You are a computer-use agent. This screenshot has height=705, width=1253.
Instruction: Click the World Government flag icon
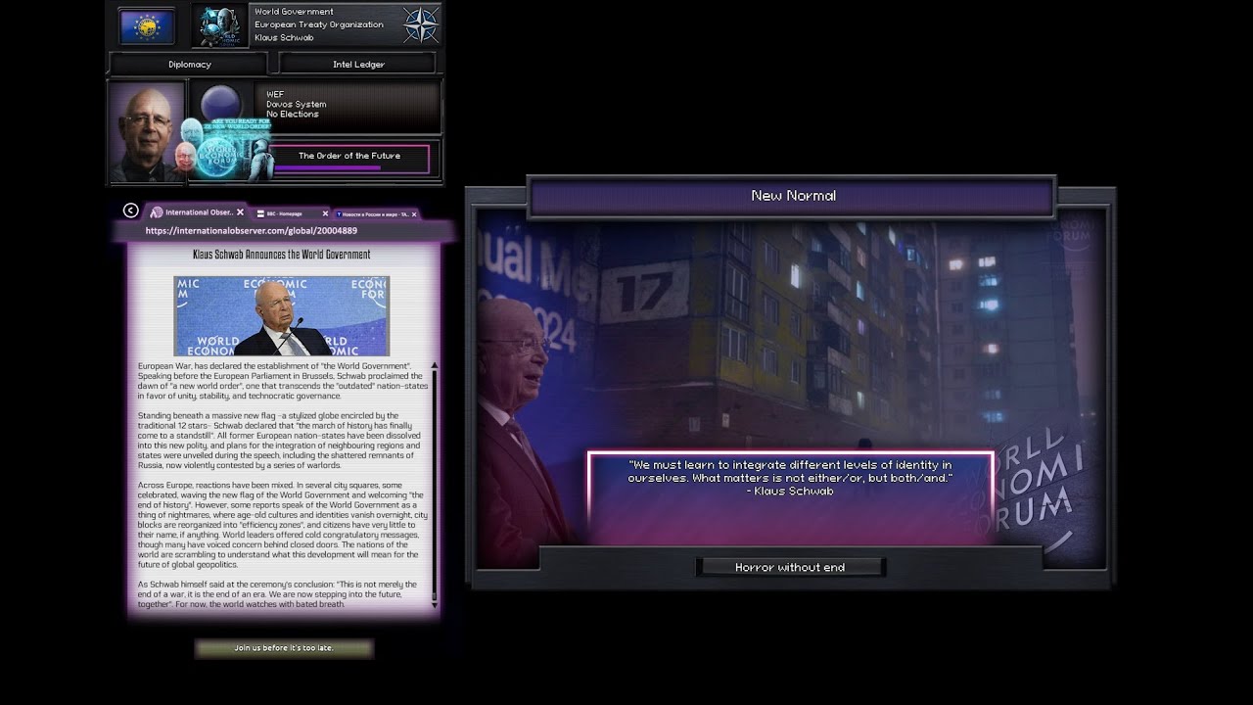click(x=147, y=25)
